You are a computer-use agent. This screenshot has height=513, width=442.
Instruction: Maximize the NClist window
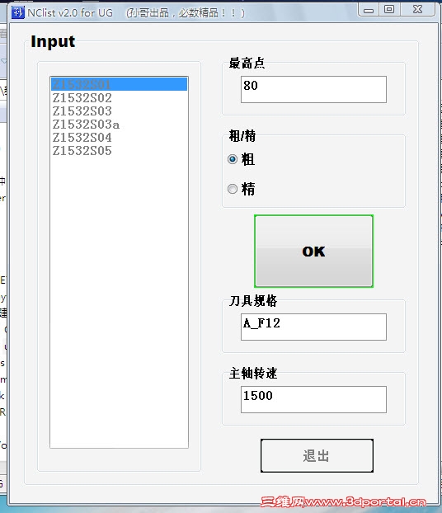[x=389, y=10]
